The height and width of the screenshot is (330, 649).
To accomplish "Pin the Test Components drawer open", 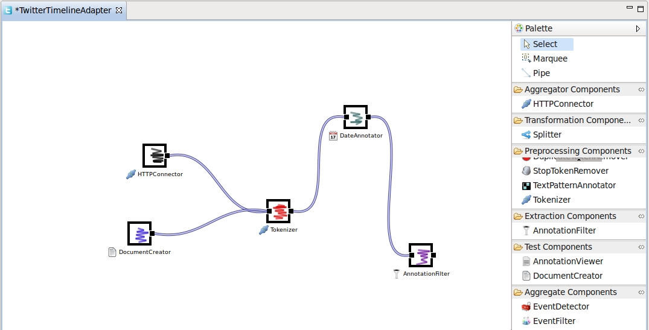I will point(641,247).
